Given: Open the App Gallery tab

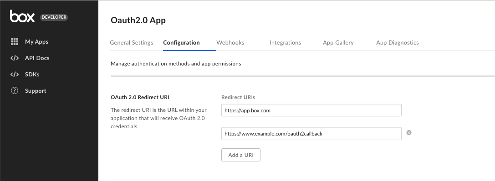Looking at the screenshot, I should [338, 43].
